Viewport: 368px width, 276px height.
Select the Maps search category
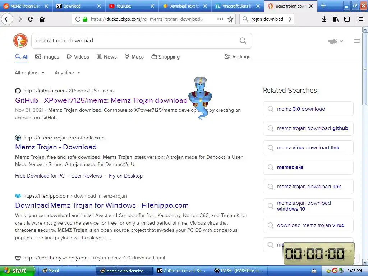[134, 57]
